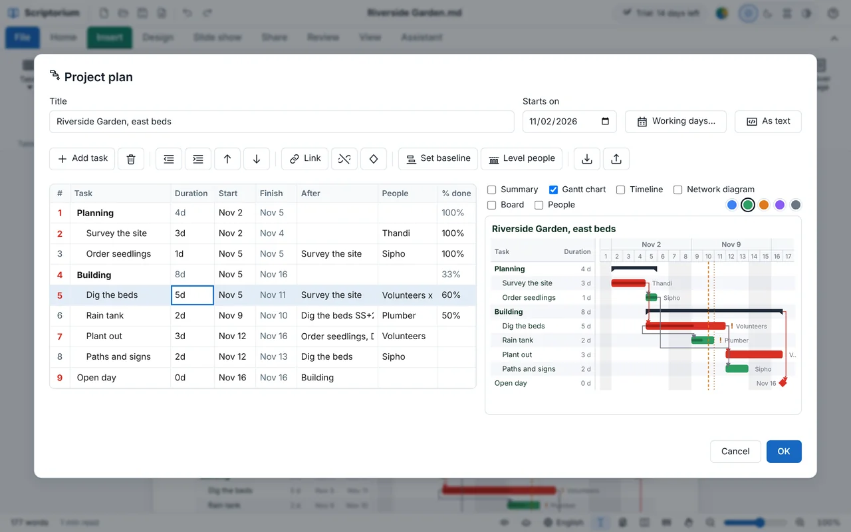Outdent the selected task
The width and height of the screenshot is (851, 532).
[x=169, y=159]
